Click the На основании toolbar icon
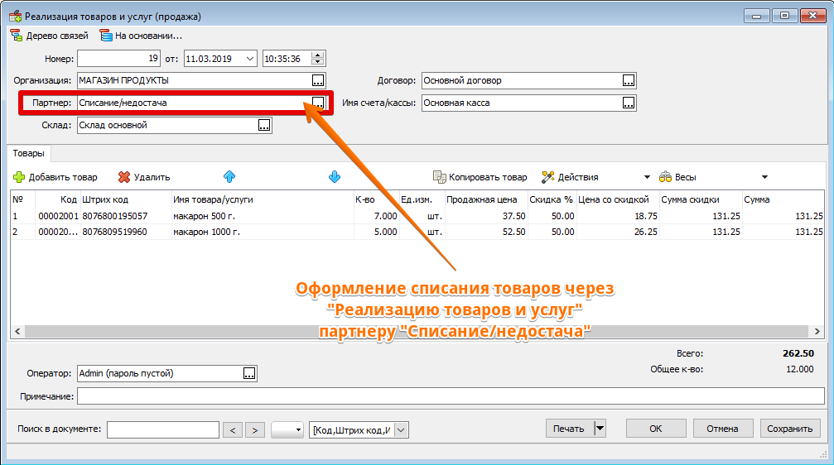Screen dimensions: 834x465 [x=105, y=36]
